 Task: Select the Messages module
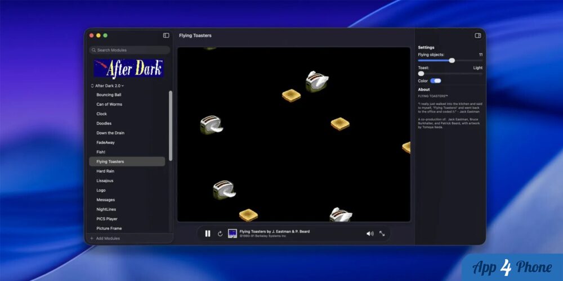[106, 200]
